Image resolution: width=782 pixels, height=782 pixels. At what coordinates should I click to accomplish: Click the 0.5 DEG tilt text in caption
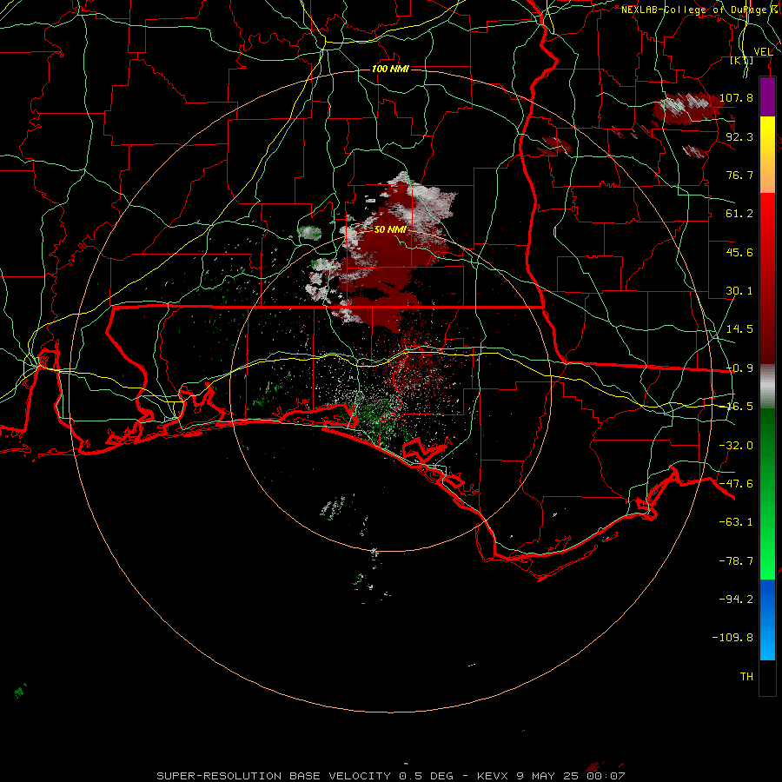pyautogui.click(x=426, y=776)
